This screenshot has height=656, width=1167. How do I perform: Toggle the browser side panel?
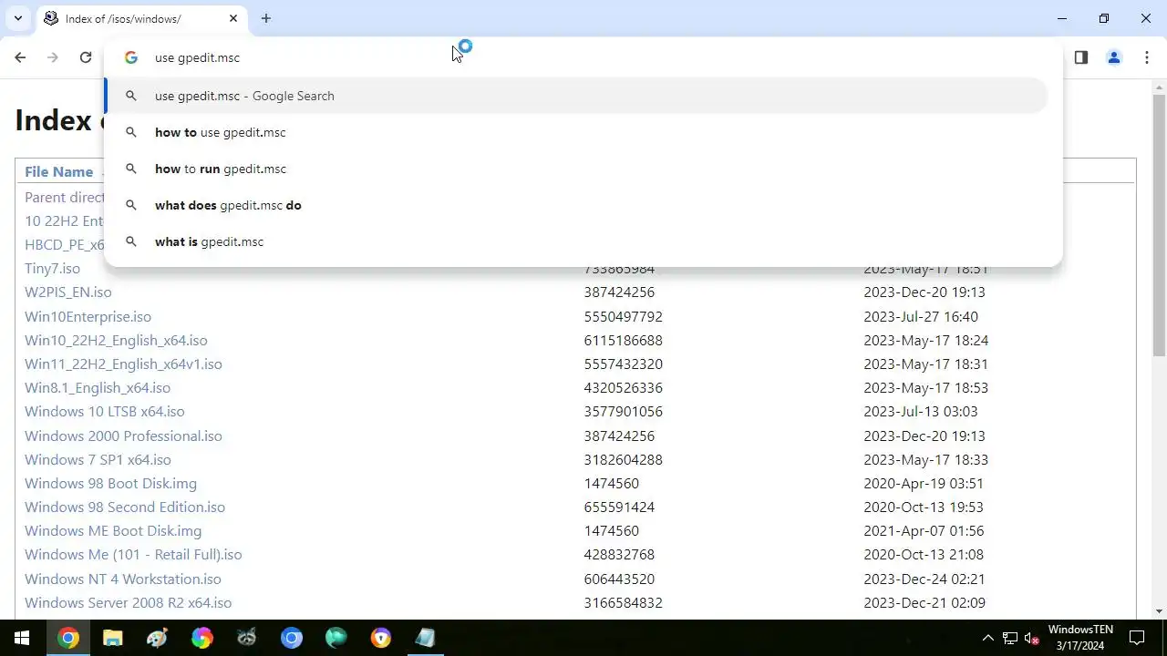click(x=1080, y=57)
